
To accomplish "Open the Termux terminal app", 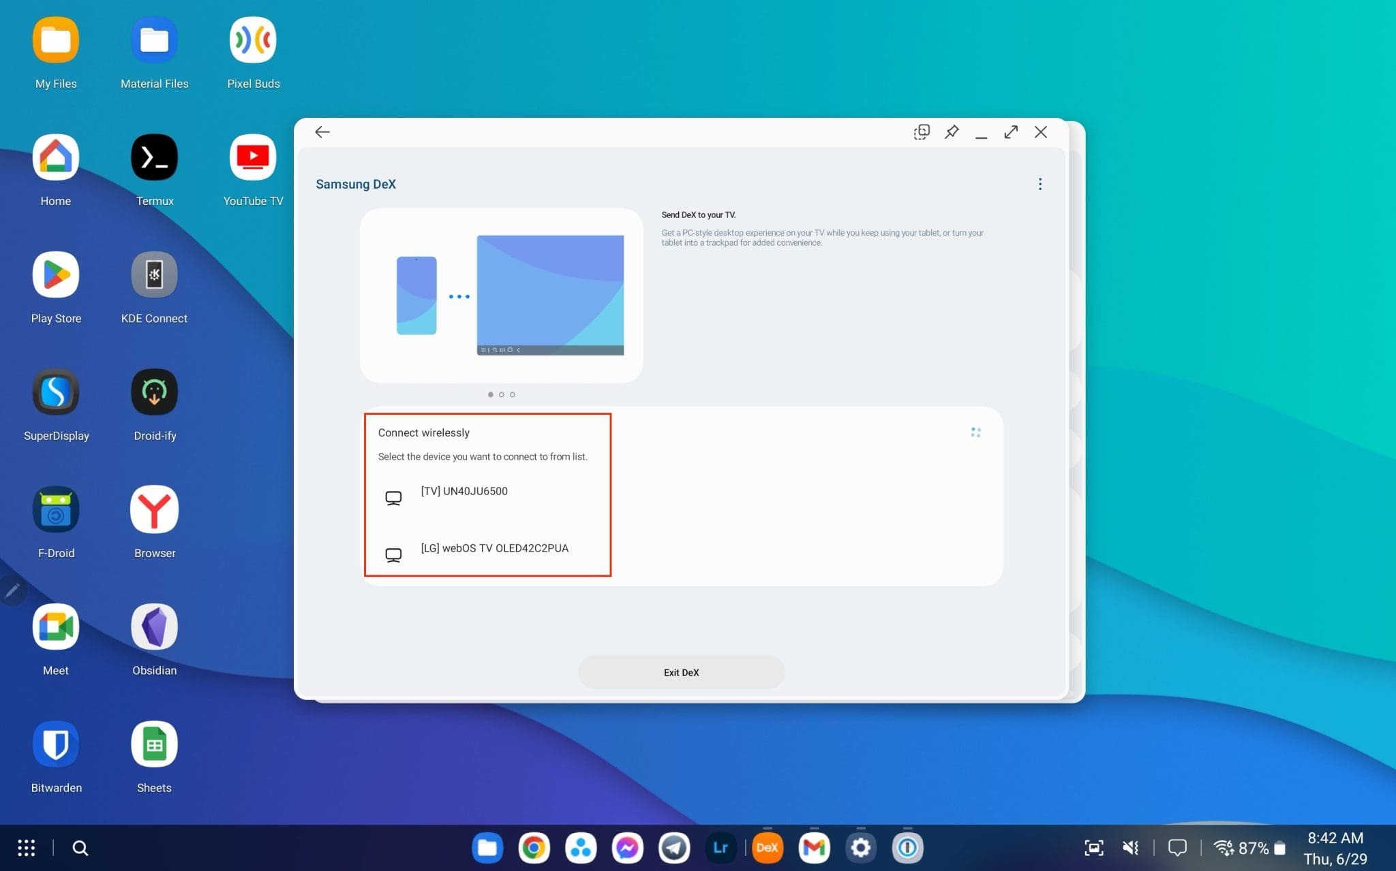I will point(154,157).
